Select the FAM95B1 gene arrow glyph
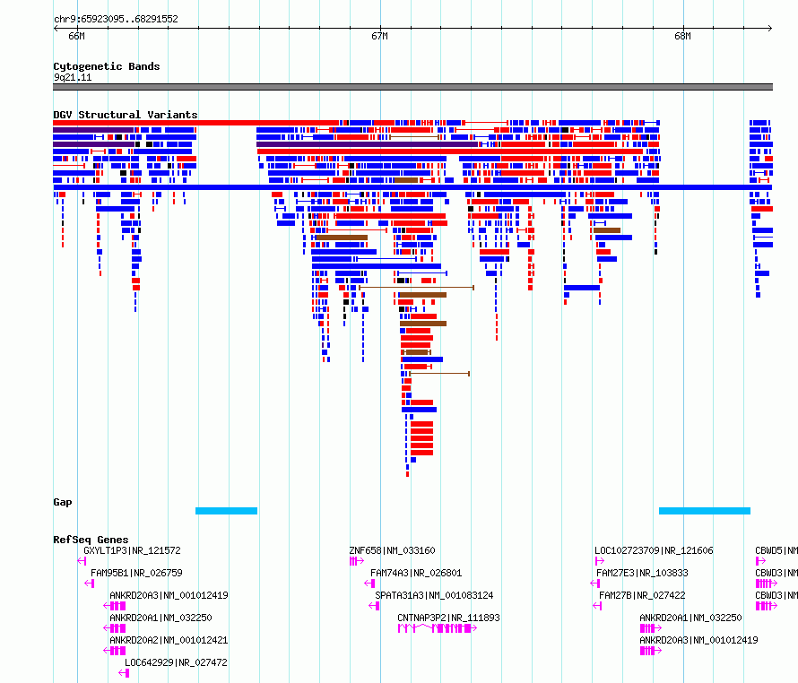 tap(90, 584)
